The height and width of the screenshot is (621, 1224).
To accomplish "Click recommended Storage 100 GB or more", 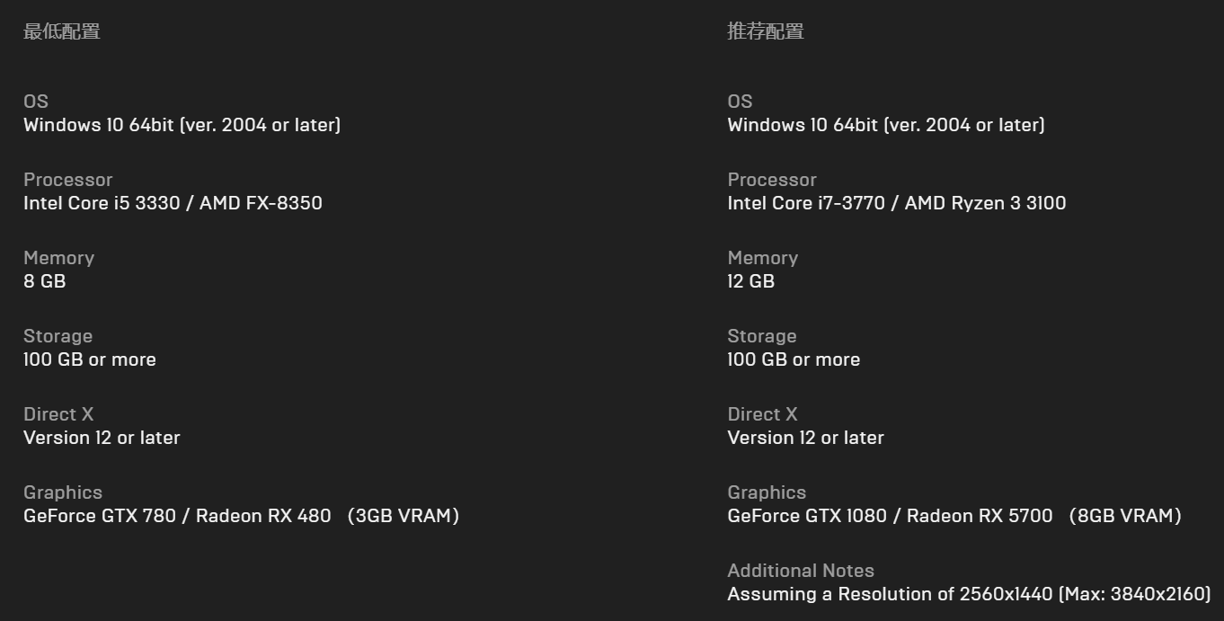I will click(794, 359).
